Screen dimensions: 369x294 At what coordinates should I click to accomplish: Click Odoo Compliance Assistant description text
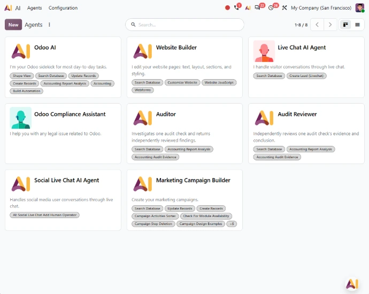[56, 134]
